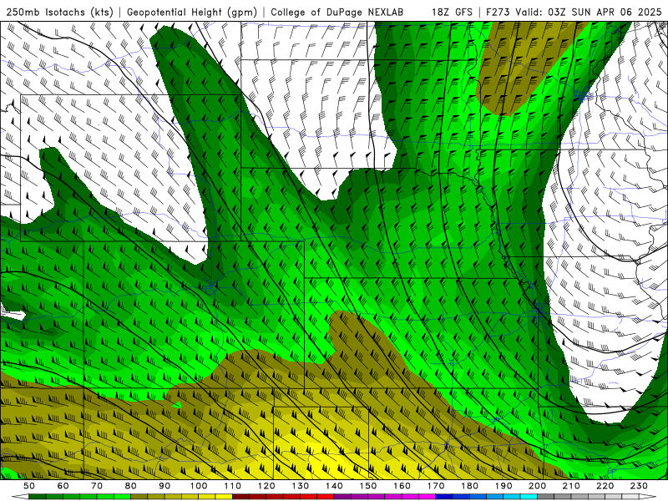The image size is (668, 501).
Task: Click the 120 knot color bar label
Action: (x=266, y=486)
